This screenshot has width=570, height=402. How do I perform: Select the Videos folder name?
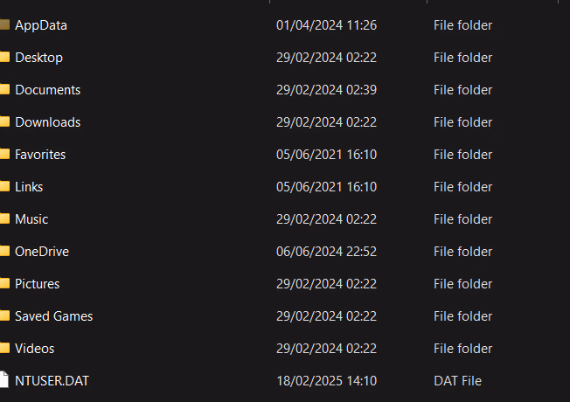pos(35,349)
